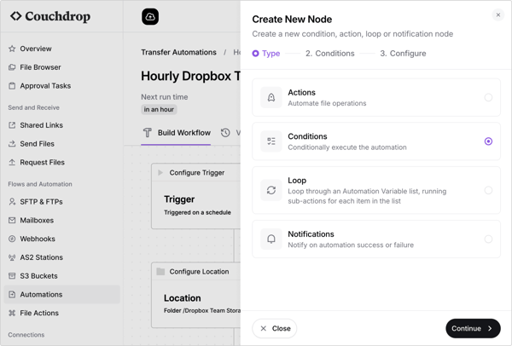This screenshot has height=346, width=512.
Task: Click the Connections section heading
Action: [26, 335]
